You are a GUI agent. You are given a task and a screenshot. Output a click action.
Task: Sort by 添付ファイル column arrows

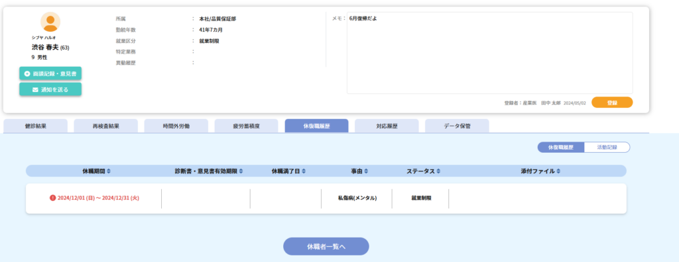(558, 171)
